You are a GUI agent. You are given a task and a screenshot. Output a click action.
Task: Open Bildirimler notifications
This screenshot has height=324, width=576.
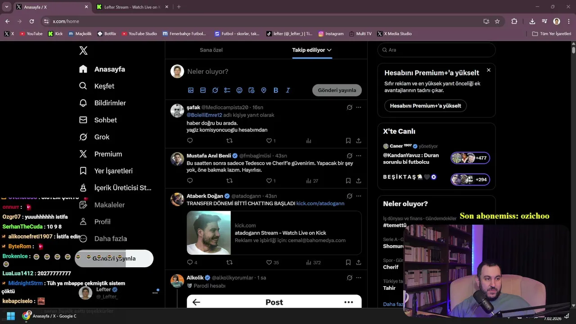pyautogui.click(x=103, y=103)
